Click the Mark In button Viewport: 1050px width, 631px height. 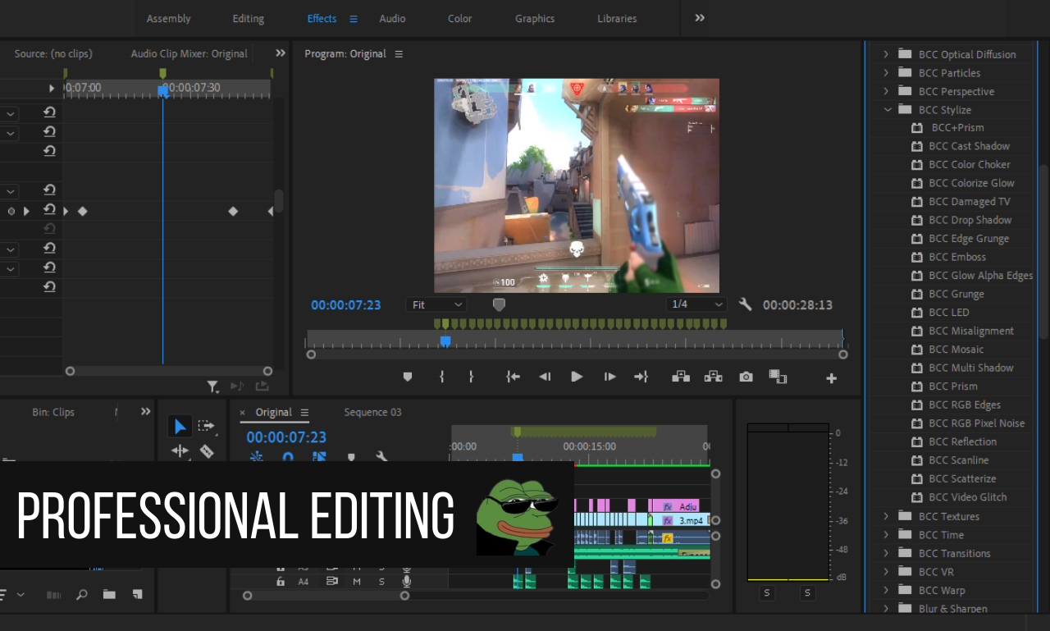tap(442, 377)
